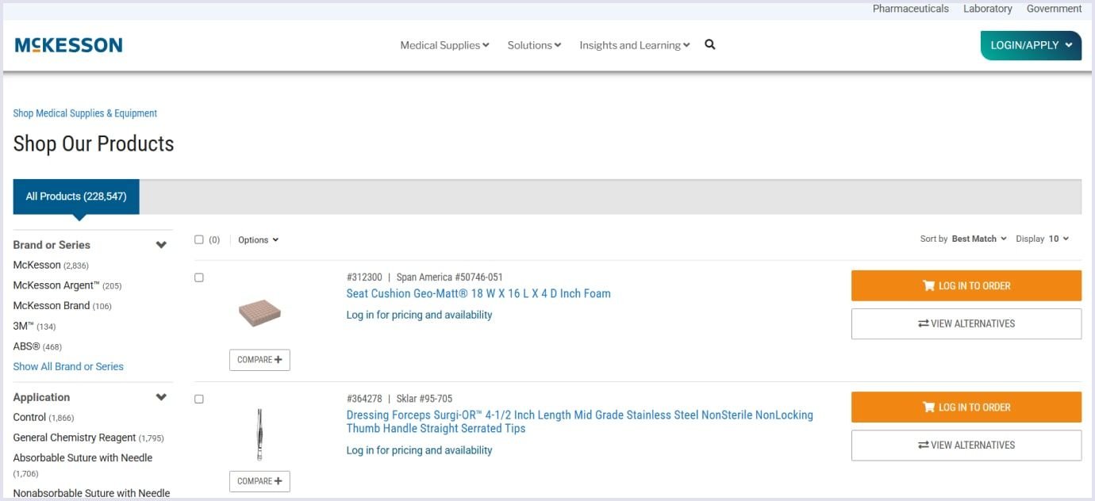Check the Dressing Forceps product checkbox
Viewport: 1095px width, 501px height.
click(x=199, y=399)
